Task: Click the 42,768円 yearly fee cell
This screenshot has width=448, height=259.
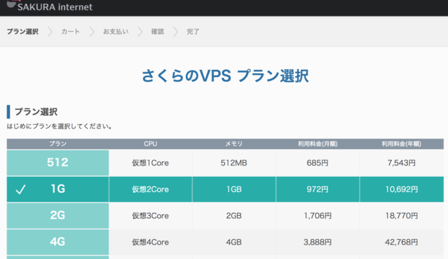Action: click(x=401, y=242)
